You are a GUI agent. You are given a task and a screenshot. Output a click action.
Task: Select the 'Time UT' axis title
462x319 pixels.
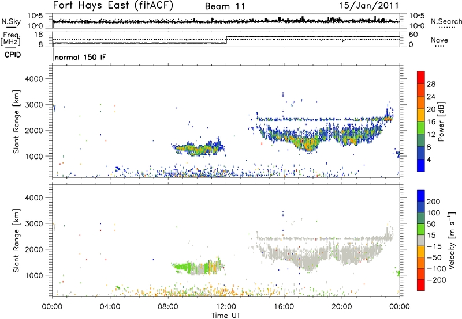[x=226, y=316]
